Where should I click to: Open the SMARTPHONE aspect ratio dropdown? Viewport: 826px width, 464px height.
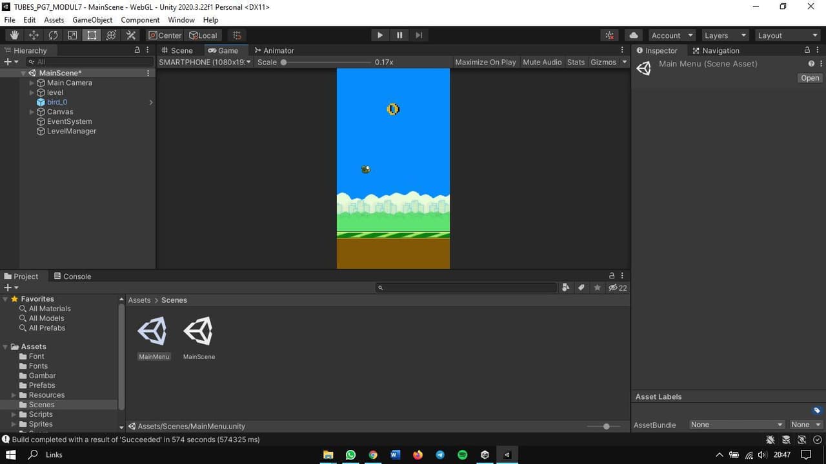point(205,62)
